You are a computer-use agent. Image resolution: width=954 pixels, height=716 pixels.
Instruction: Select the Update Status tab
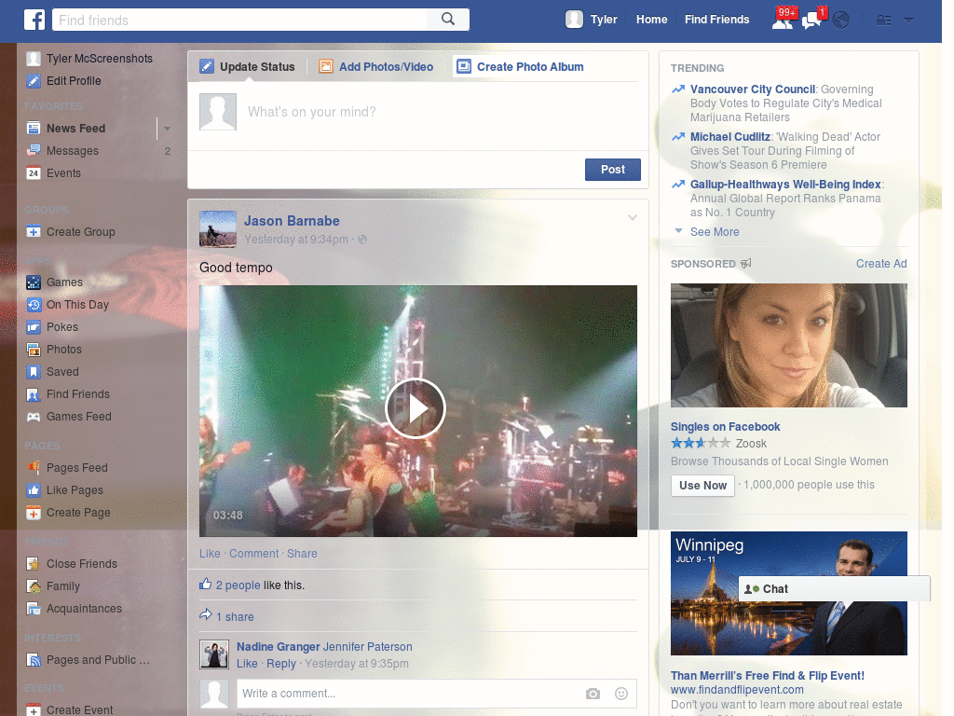248,67
